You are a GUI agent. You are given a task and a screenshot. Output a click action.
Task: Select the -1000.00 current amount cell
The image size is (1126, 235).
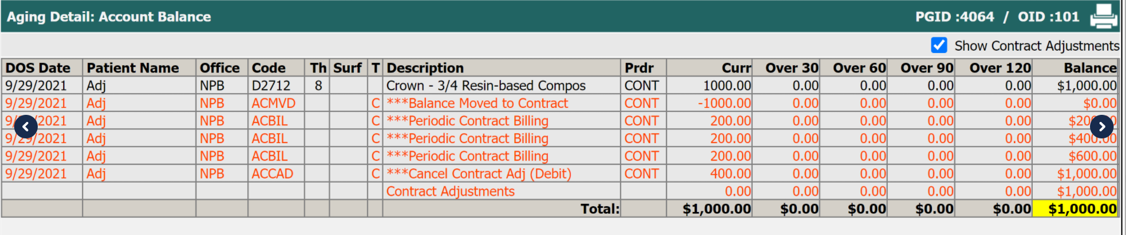coord(724,103)
